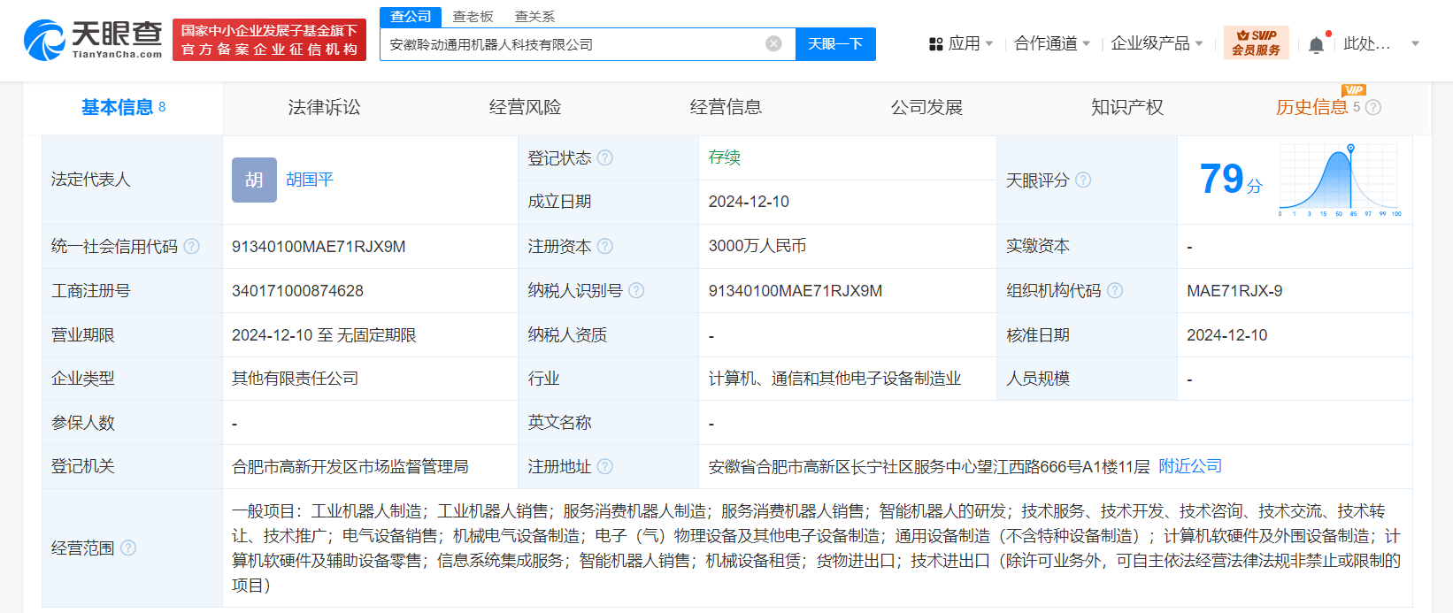Click the 3000万人民币 registered capital value
This screenshot has width=1453, height=613.
(757, 247)
